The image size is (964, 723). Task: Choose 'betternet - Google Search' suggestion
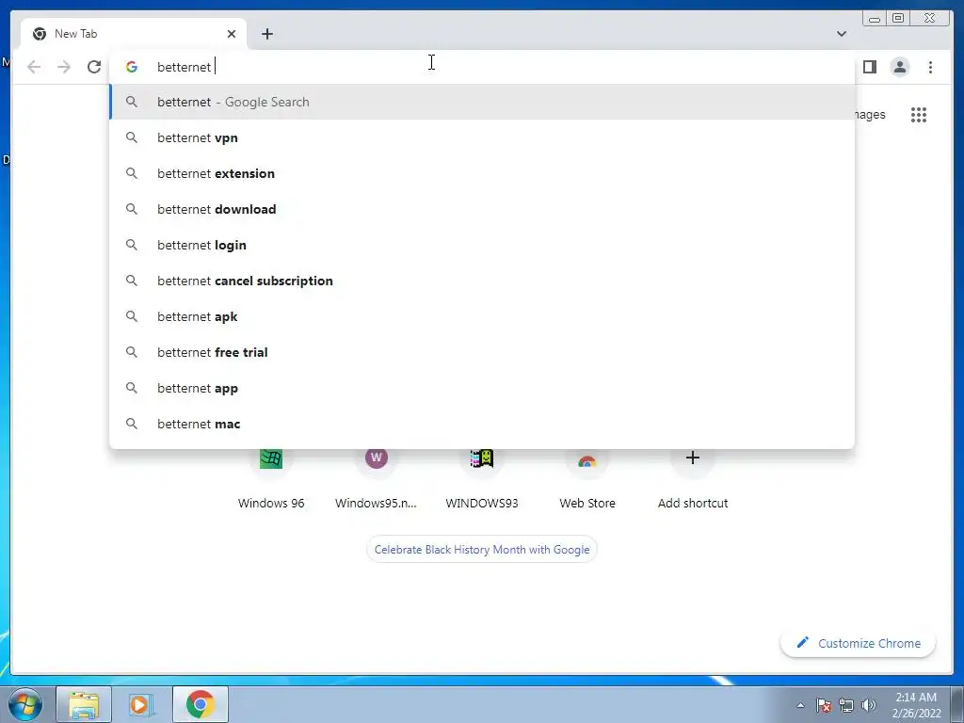[482, 102]
